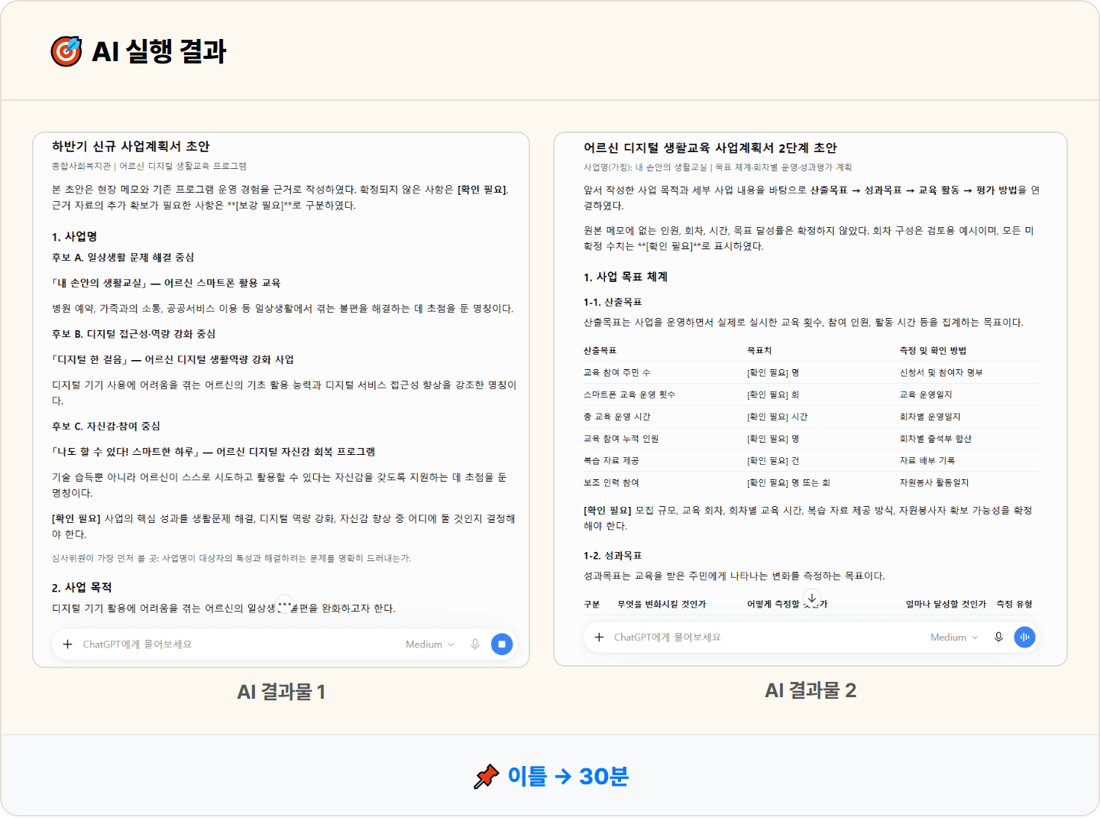Click table cell '교육 참여 누적 인원'
This screenshot has width=1100, height=818.
[x=621, y=439]
